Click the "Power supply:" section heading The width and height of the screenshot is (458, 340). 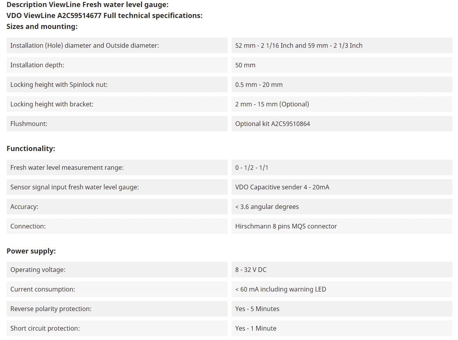click(x=31, y=251)
